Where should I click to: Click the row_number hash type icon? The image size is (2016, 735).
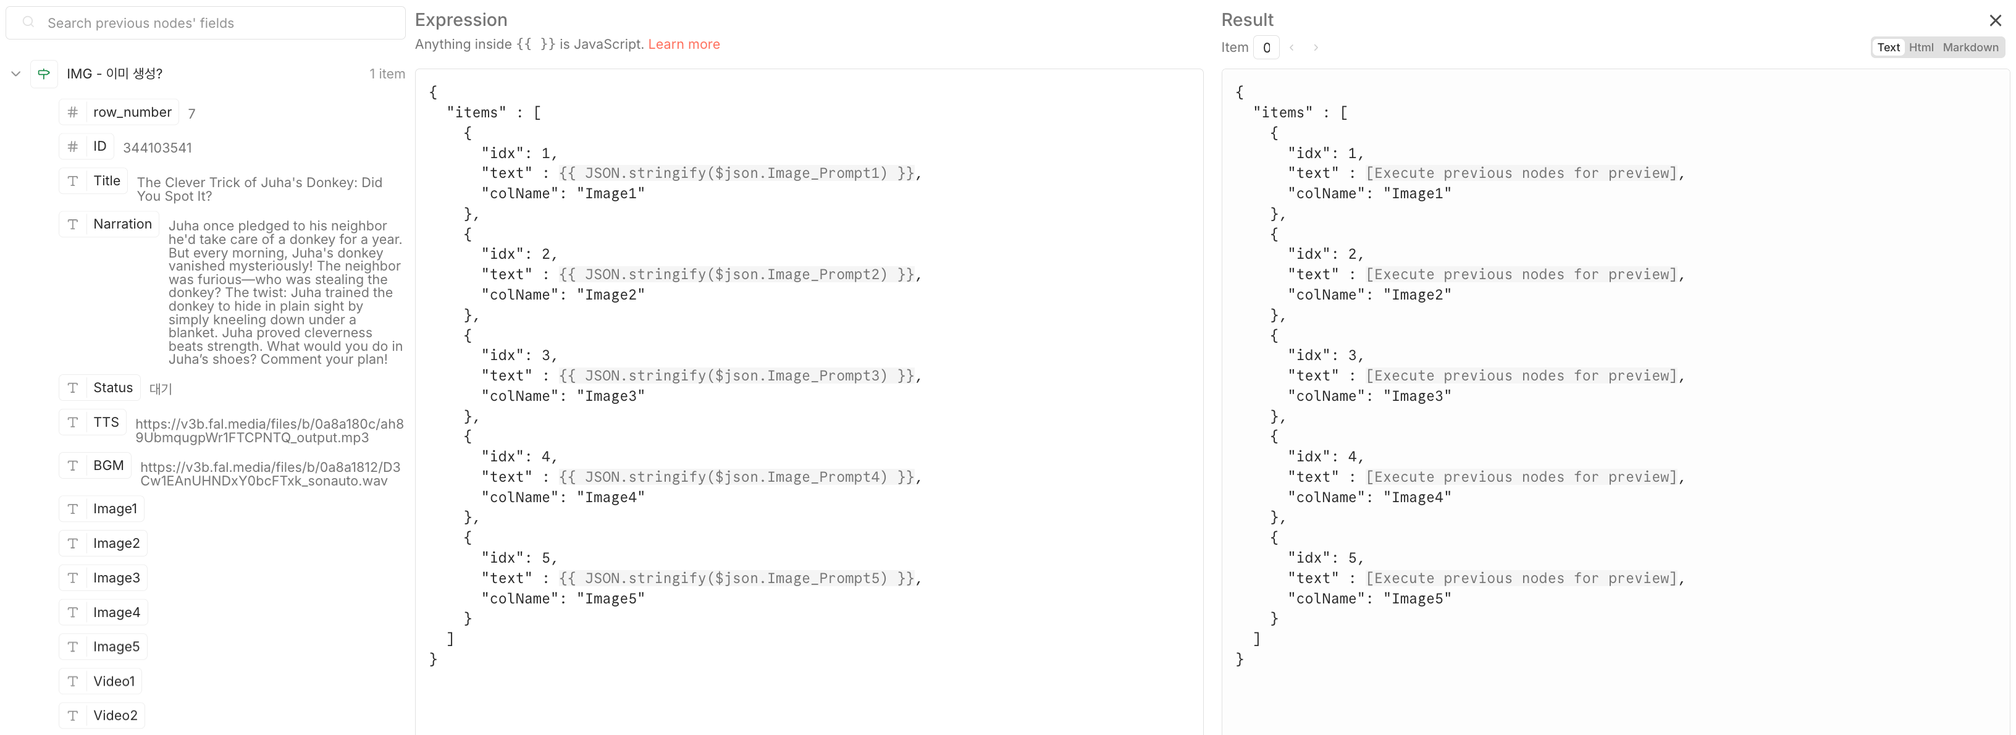coord(73,112)
